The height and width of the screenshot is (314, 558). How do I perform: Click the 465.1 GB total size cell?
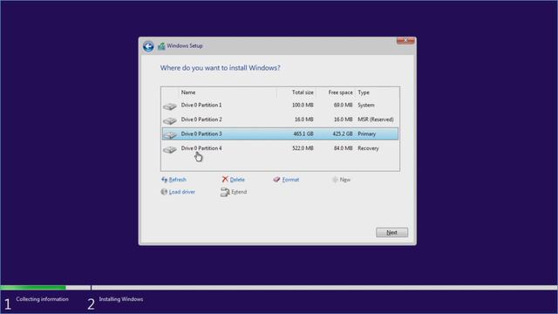pyautogui.click(x=303, y=133)
